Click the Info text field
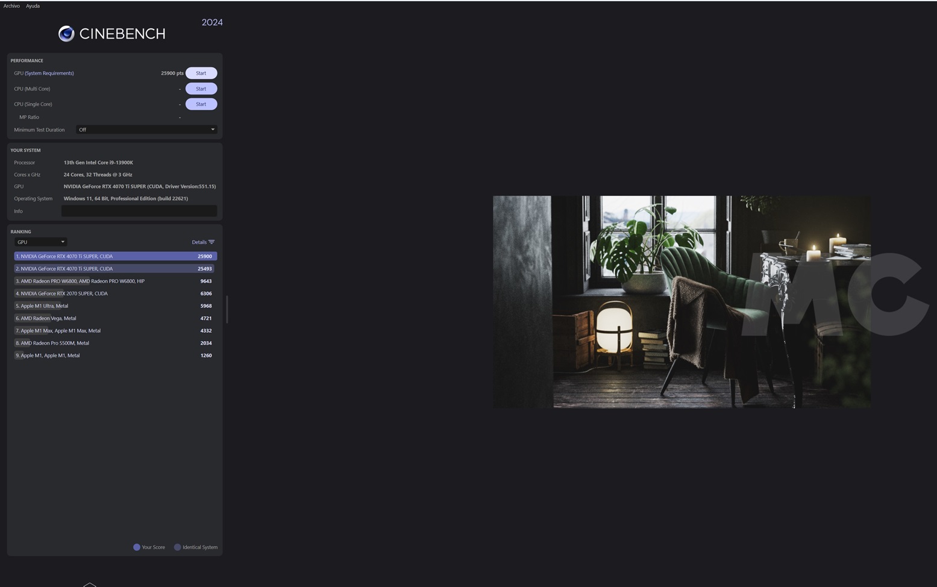Screen dimensions: 937x587 tap(139, 211)
